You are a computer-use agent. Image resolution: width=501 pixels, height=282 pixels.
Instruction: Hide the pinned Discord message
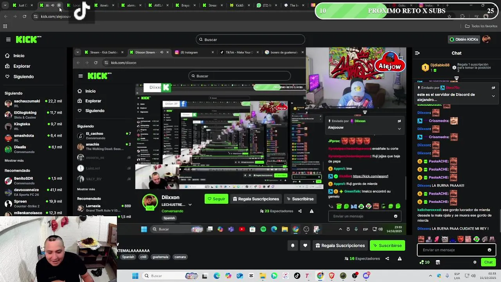pos(493,88)
